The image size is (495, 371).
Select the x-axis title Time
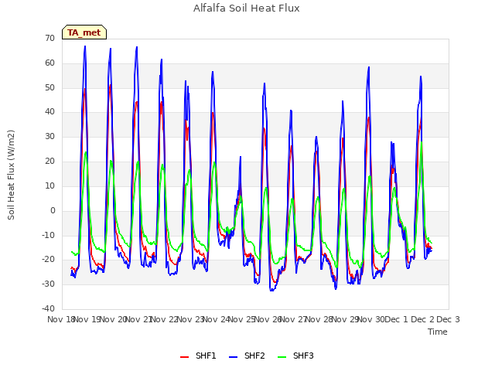tap(438, 332)
